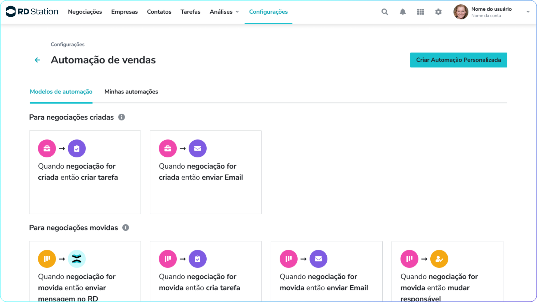Click the Nome do usuário text
Screen dimensions: 537x302
tap(491, 9)
